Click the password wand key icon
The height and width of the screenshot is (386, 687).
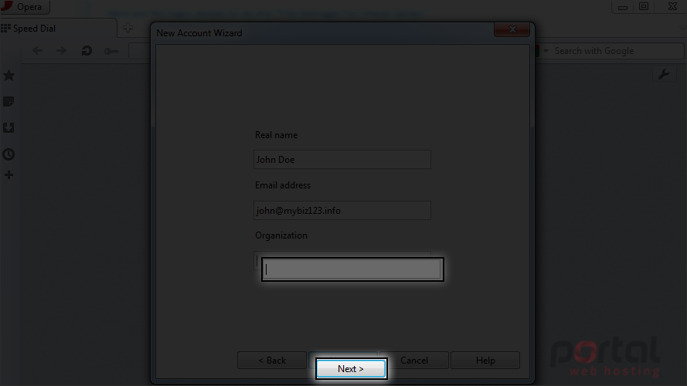coord(111,51)
